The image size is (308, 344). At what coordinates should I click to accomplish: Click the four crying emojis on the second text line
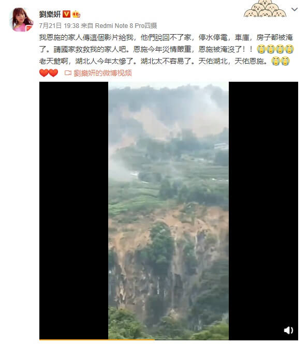pyautogui.click(x=275, y=49)
